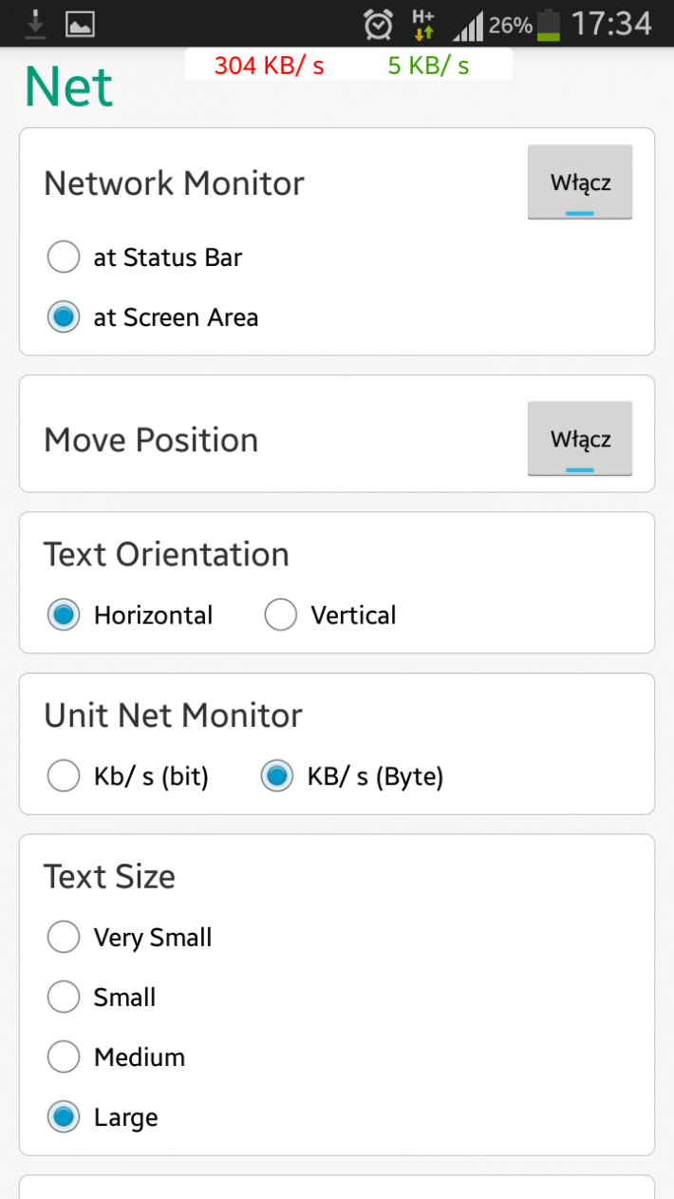The width and height of the screenshot is (674, 1199).
Task: Tap the H+ mobile data icon
Action: tap(423, 24)
